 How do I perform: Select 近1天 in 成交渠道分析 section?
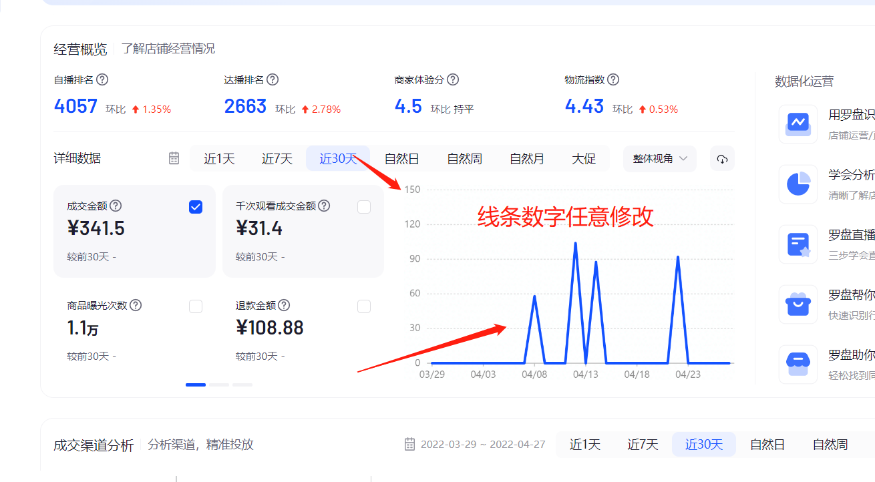point(585,444)
